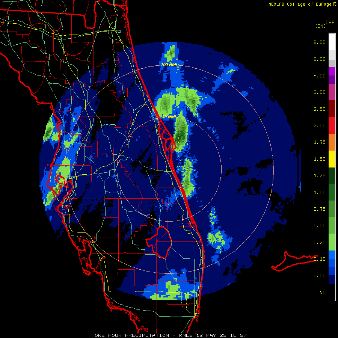Click the 8.00 legend value
This screenshot has width=338, height=338.
(x=320, y=42)
